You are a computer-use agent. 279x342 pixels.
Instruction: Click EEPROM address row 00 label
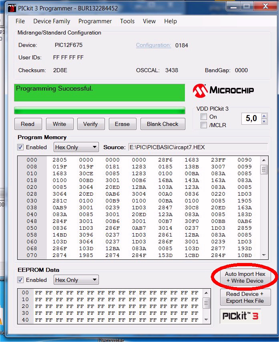(x=25, y=293)
